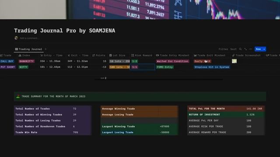Viewport: 280px width, 157px height.
Task: Click the points value 15
Action: click(x=105, y=61)
